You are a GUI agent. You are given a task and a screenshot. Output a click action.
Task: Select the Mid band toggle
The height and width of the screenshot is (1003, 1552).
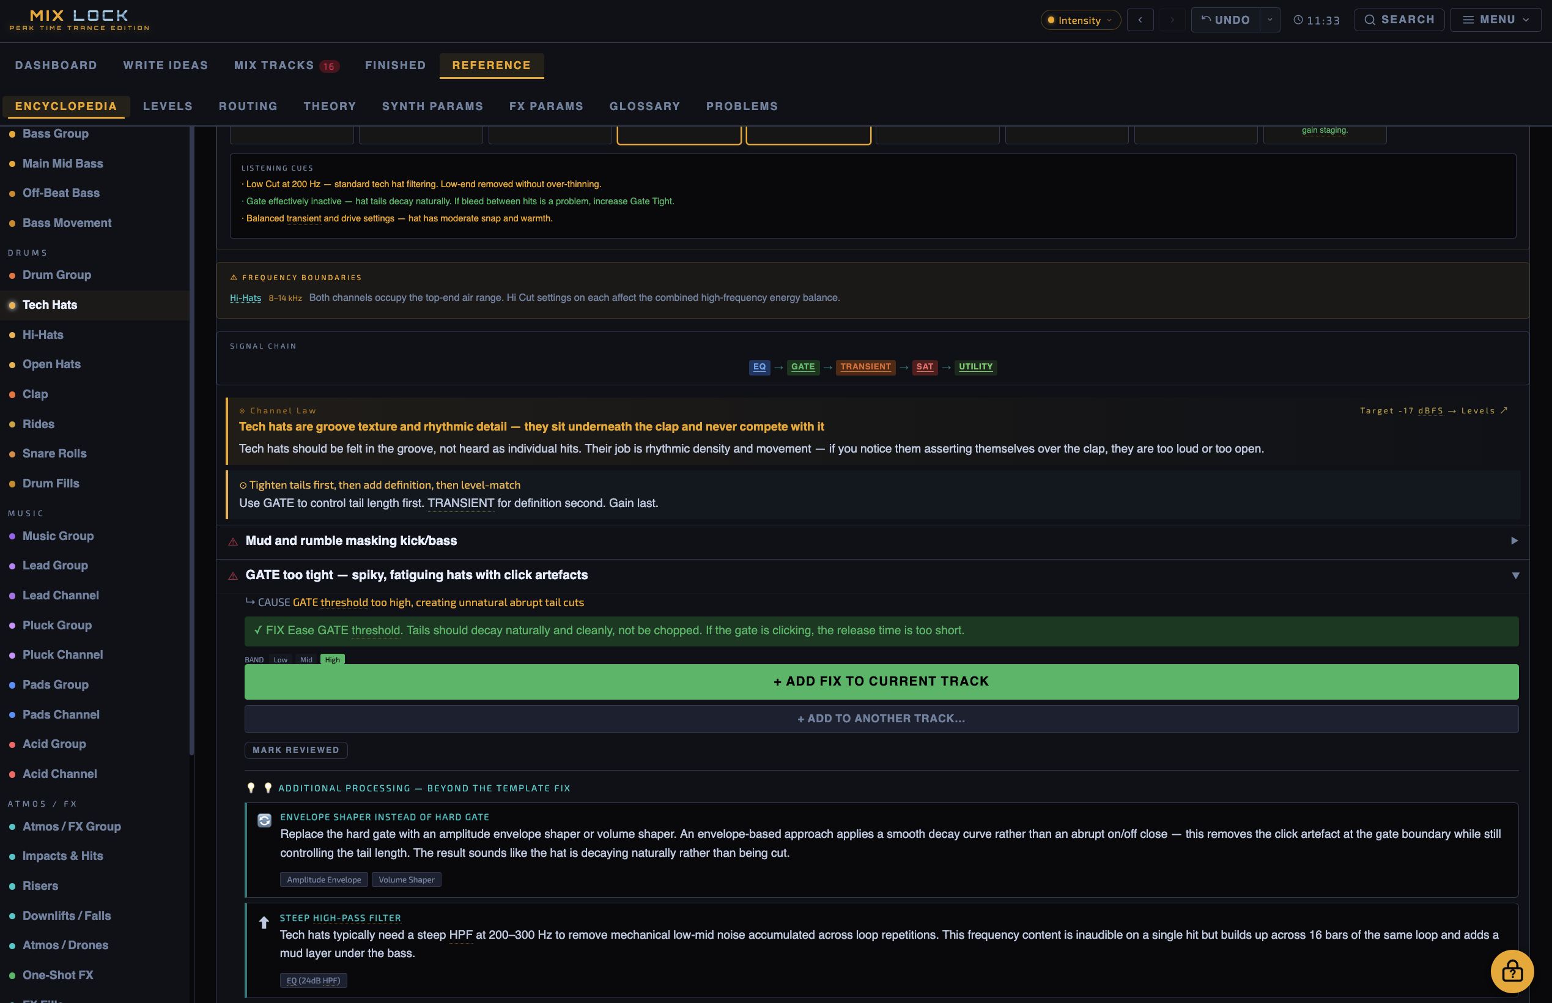point(306,660)
